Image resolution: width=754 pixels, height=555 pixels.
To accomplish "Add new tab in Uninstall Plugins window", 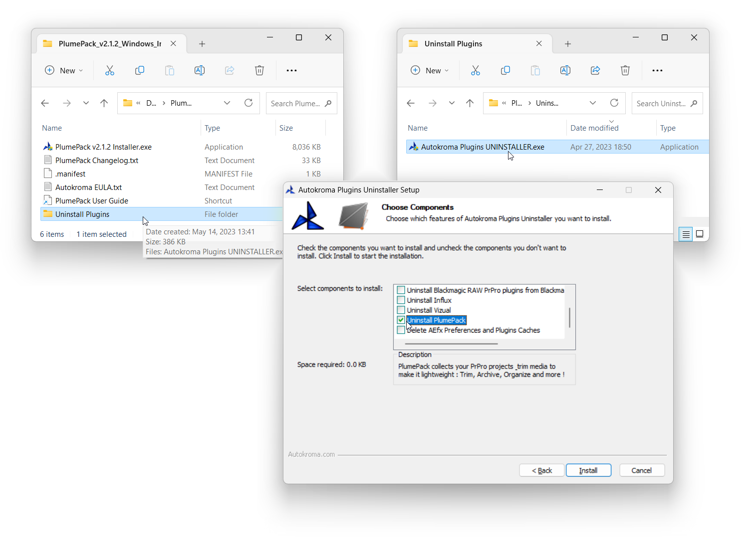I will (x=568, y=44).
